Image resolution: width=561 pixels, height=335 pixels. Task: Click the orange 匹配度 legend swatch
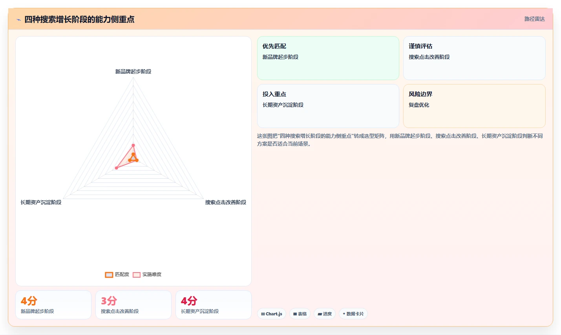[x=109, y=275]
